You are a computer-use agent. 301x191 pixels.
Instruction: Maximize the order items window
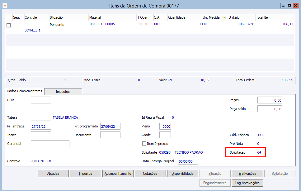[289, 6]
